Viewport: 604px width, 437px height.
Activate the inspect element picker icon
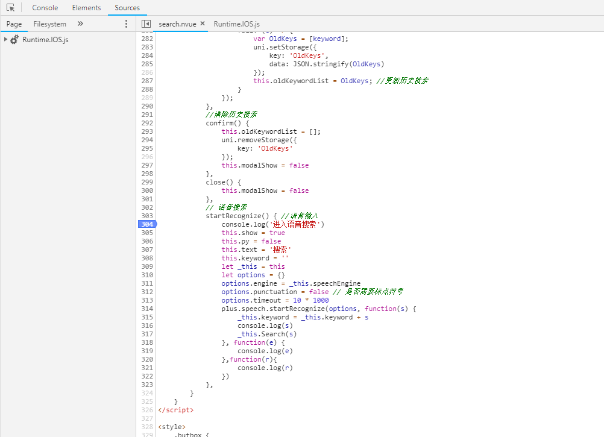tap(10, 8)
